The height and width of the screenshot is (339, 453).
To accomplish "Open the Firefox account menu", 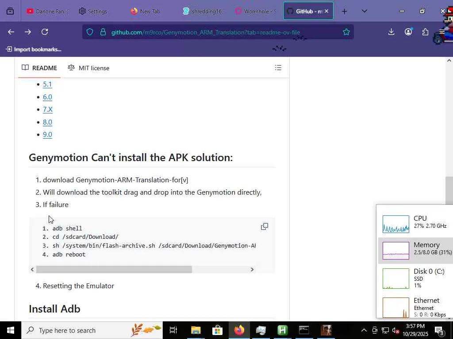I will point(408,32).
